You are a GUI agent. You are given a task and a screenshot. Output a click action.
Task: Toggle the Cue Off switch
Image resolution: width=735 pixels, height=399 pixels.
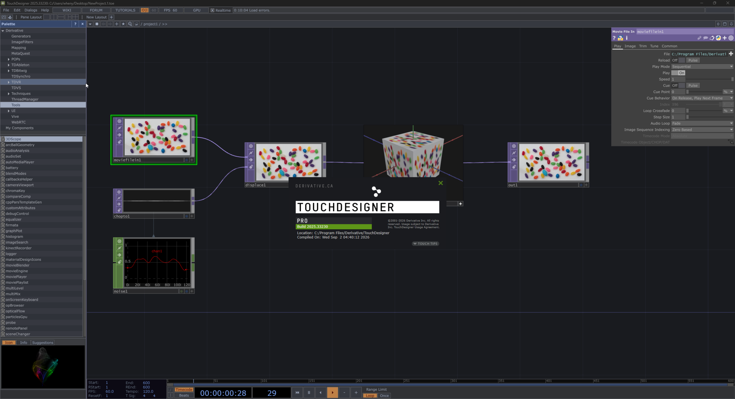(678, 85)
